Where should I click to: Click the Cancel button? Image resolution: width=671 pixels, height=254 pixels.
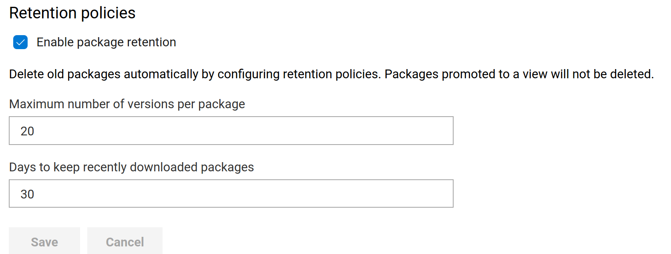[125, 241]
